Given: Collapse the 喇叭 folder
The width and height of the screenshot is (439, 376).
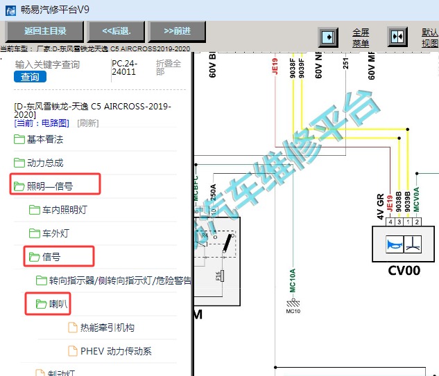Looking at the screenshot, I should (x=58, y=303).
